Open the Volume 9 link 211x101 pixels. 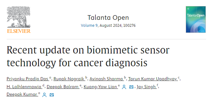coord(89,25)
